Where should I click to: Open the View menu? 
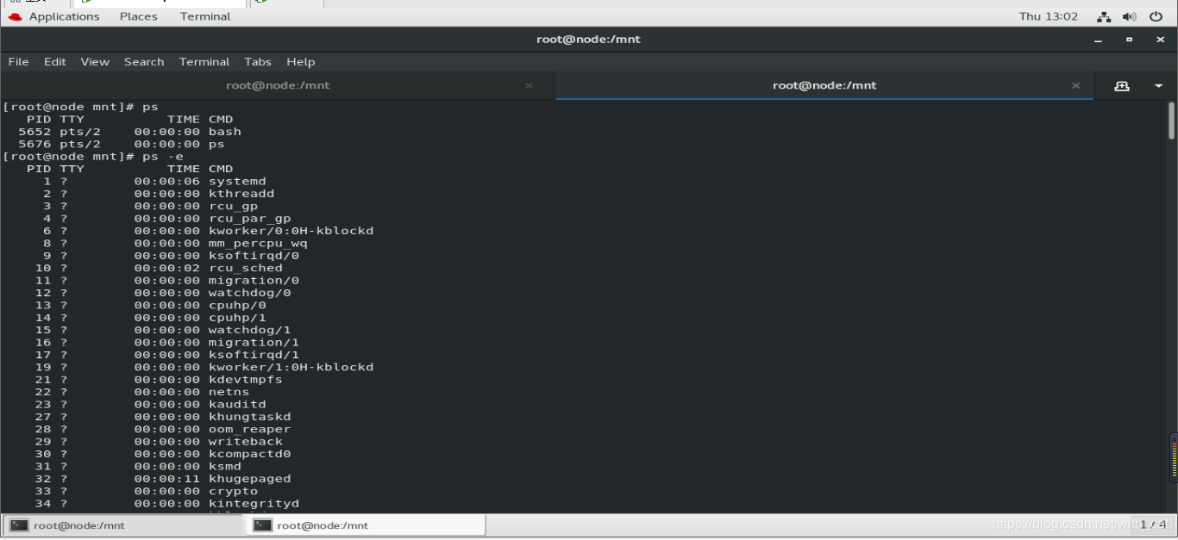coord(95,62)
